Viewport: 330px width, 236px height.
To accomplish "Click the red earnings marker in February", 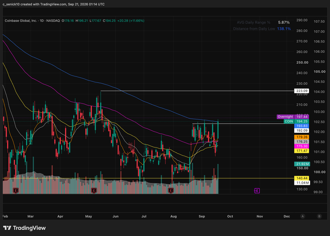I will point(16,190).
